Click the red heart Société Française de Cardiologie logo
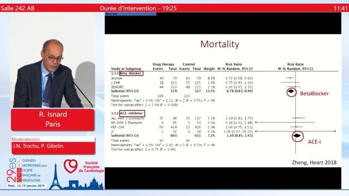The image size is (349, 196). tap(70, 166)
